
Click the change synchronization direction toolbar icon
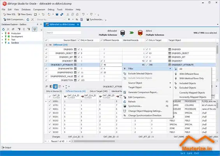click(77, 19)
